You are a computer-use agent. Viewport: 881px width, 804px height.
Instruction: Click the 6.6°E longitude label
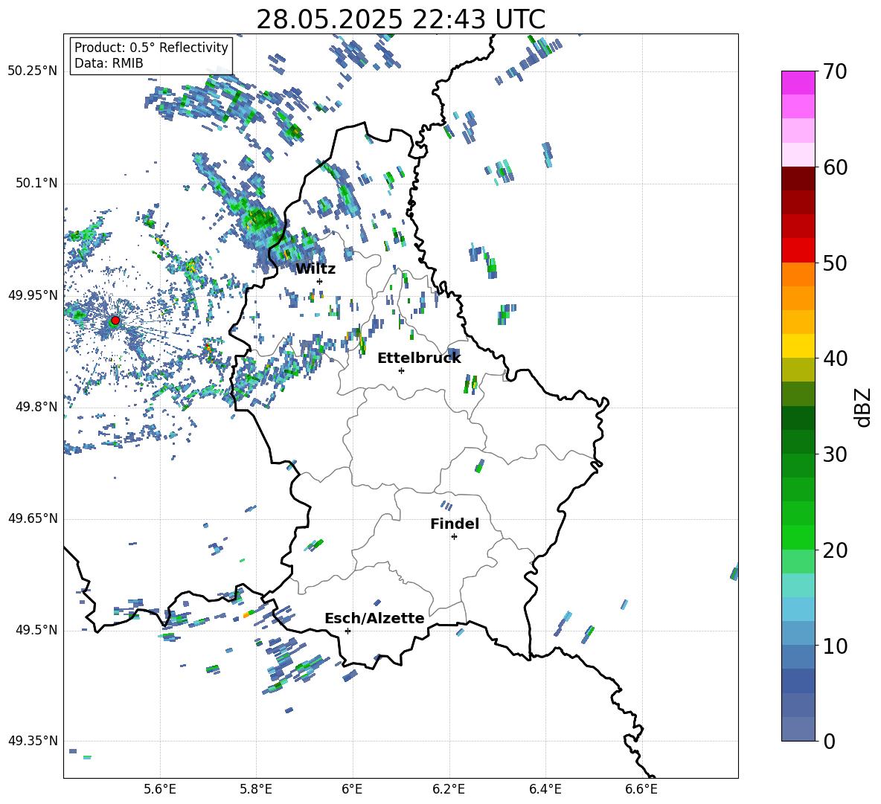641,789
